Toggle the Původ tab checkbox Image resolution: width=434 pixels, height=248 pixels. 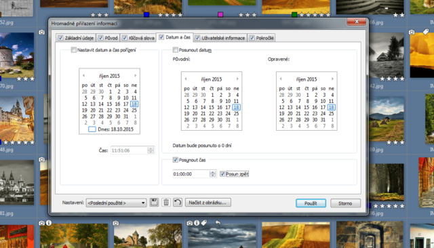pyautogui.click(x=101, y=38)
